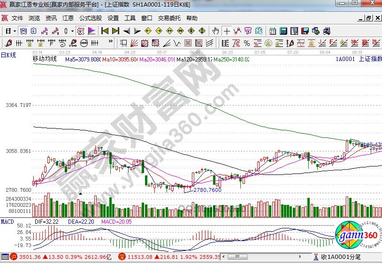Click the calendar icon in the toolbar
The image size is (382, 264).
273,31
